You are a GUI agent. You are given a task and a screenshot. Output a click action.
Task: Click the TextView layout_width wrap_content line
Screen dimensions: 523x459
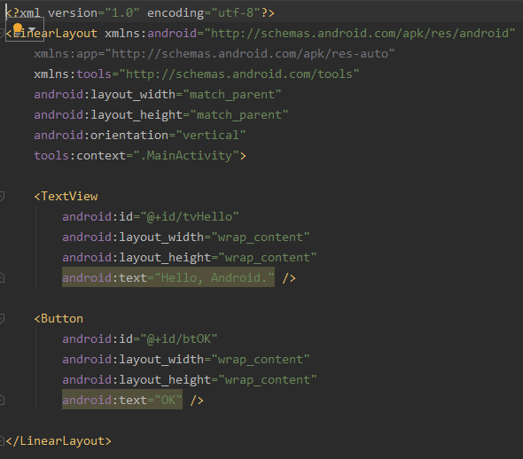[x=186, y=237]
